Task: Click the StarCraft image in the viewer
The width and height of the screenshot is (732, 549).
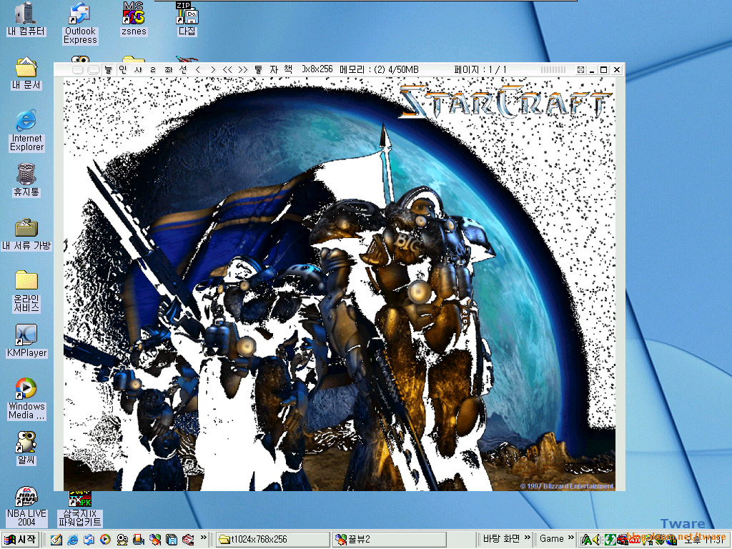Action: point(340,284)
